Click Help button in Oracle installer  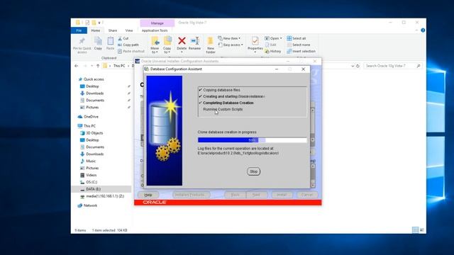148,195
